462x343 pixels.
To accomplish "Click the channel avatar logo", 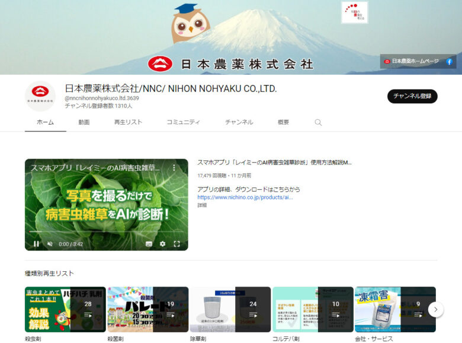I will point(40,96).
